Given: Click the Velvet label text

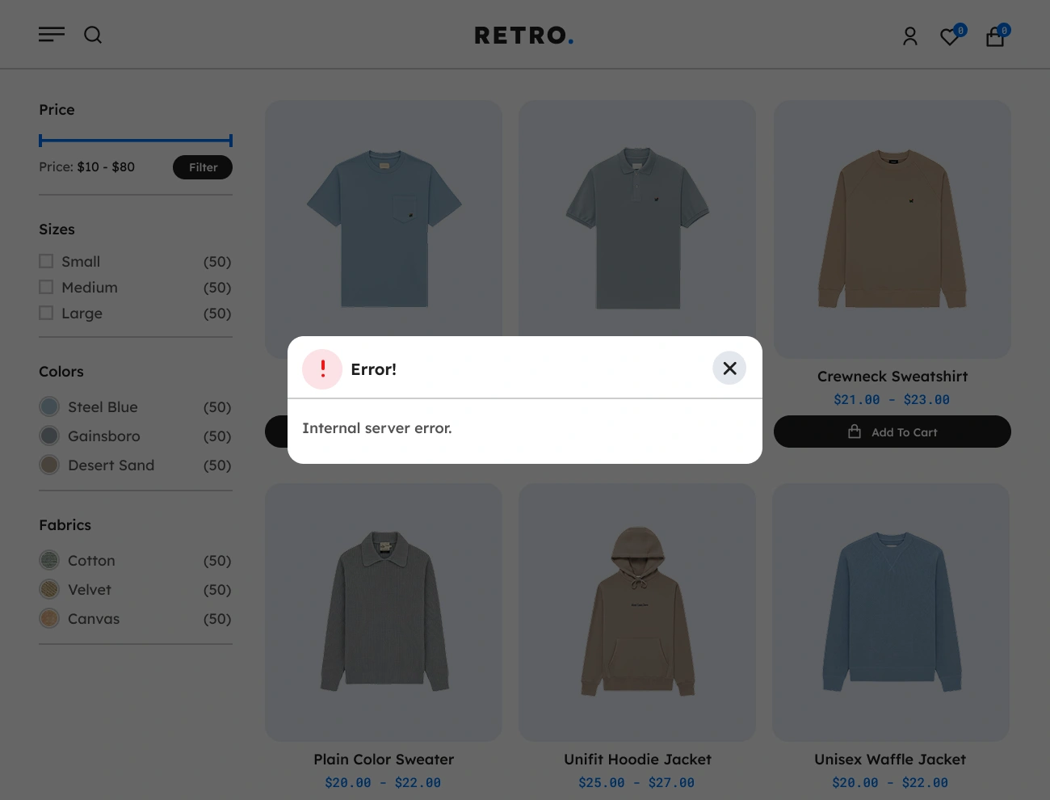Looking at the screenshot, I should (90, 590).
